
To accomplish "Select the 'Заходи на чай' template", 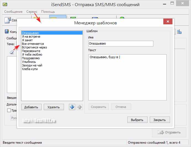I will (52, 65).
